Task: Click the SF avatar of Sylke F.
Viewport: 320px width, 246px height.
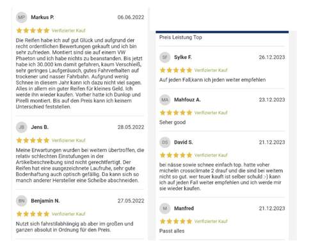Action: (165, 57)
